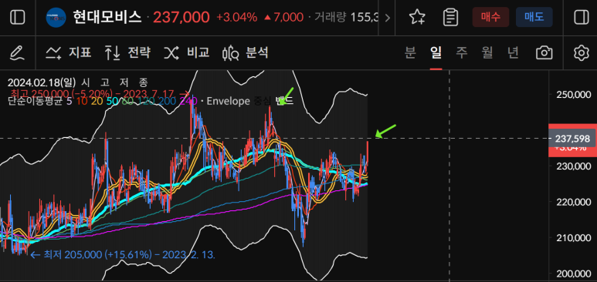Switch to 월 monthly chart tab

[487, 52]
